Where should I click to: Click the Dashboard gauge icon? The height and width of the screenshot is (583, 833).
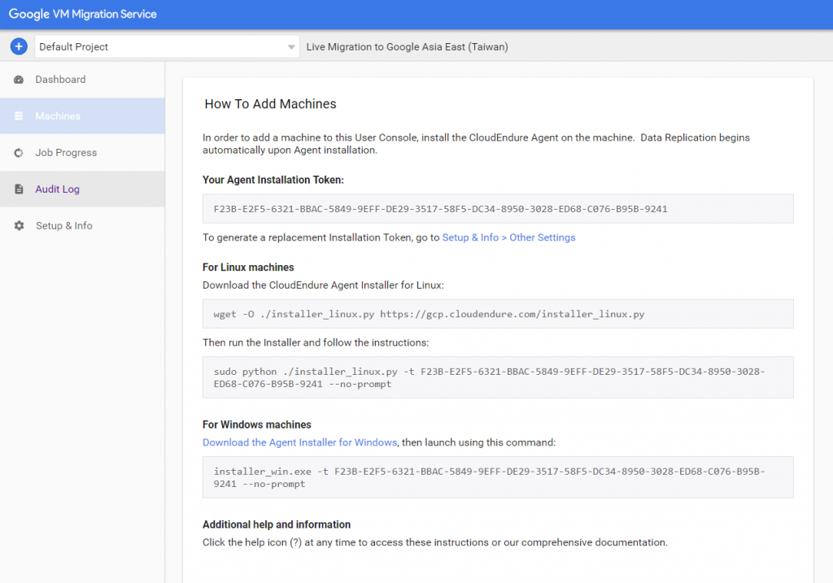point(19,80)
